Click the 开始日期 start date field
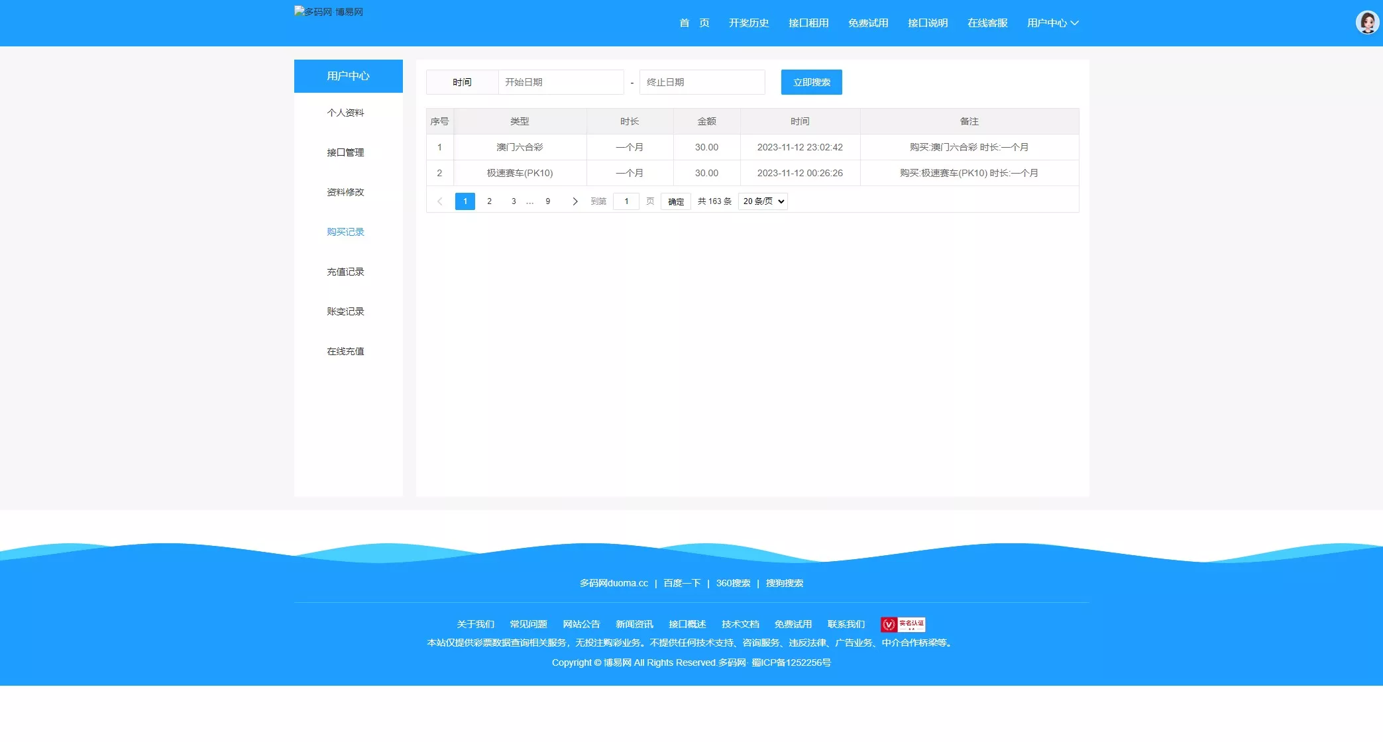1383x742 pixels. pos(561,82)
